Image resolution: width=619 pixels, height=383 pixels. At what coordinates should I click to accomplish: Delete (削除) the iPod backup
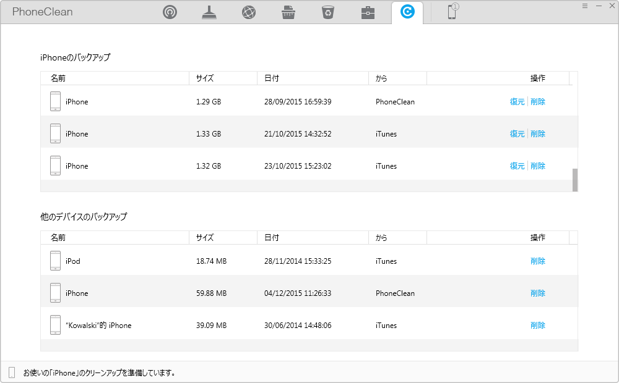(538, 261)
